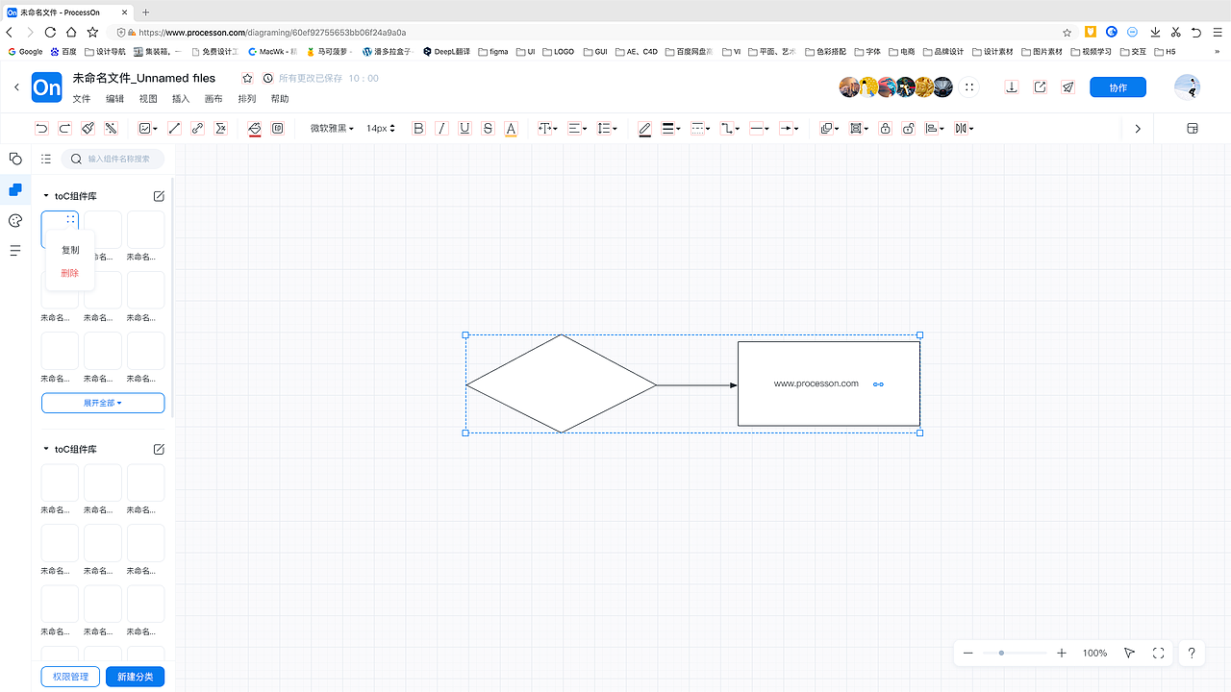Toggle italic formatting
The image size is (1231, 692).
click(441, 128)
